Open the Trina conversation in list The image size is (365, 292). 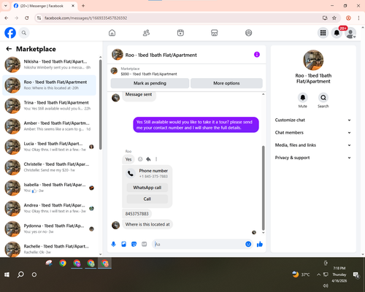50,106
